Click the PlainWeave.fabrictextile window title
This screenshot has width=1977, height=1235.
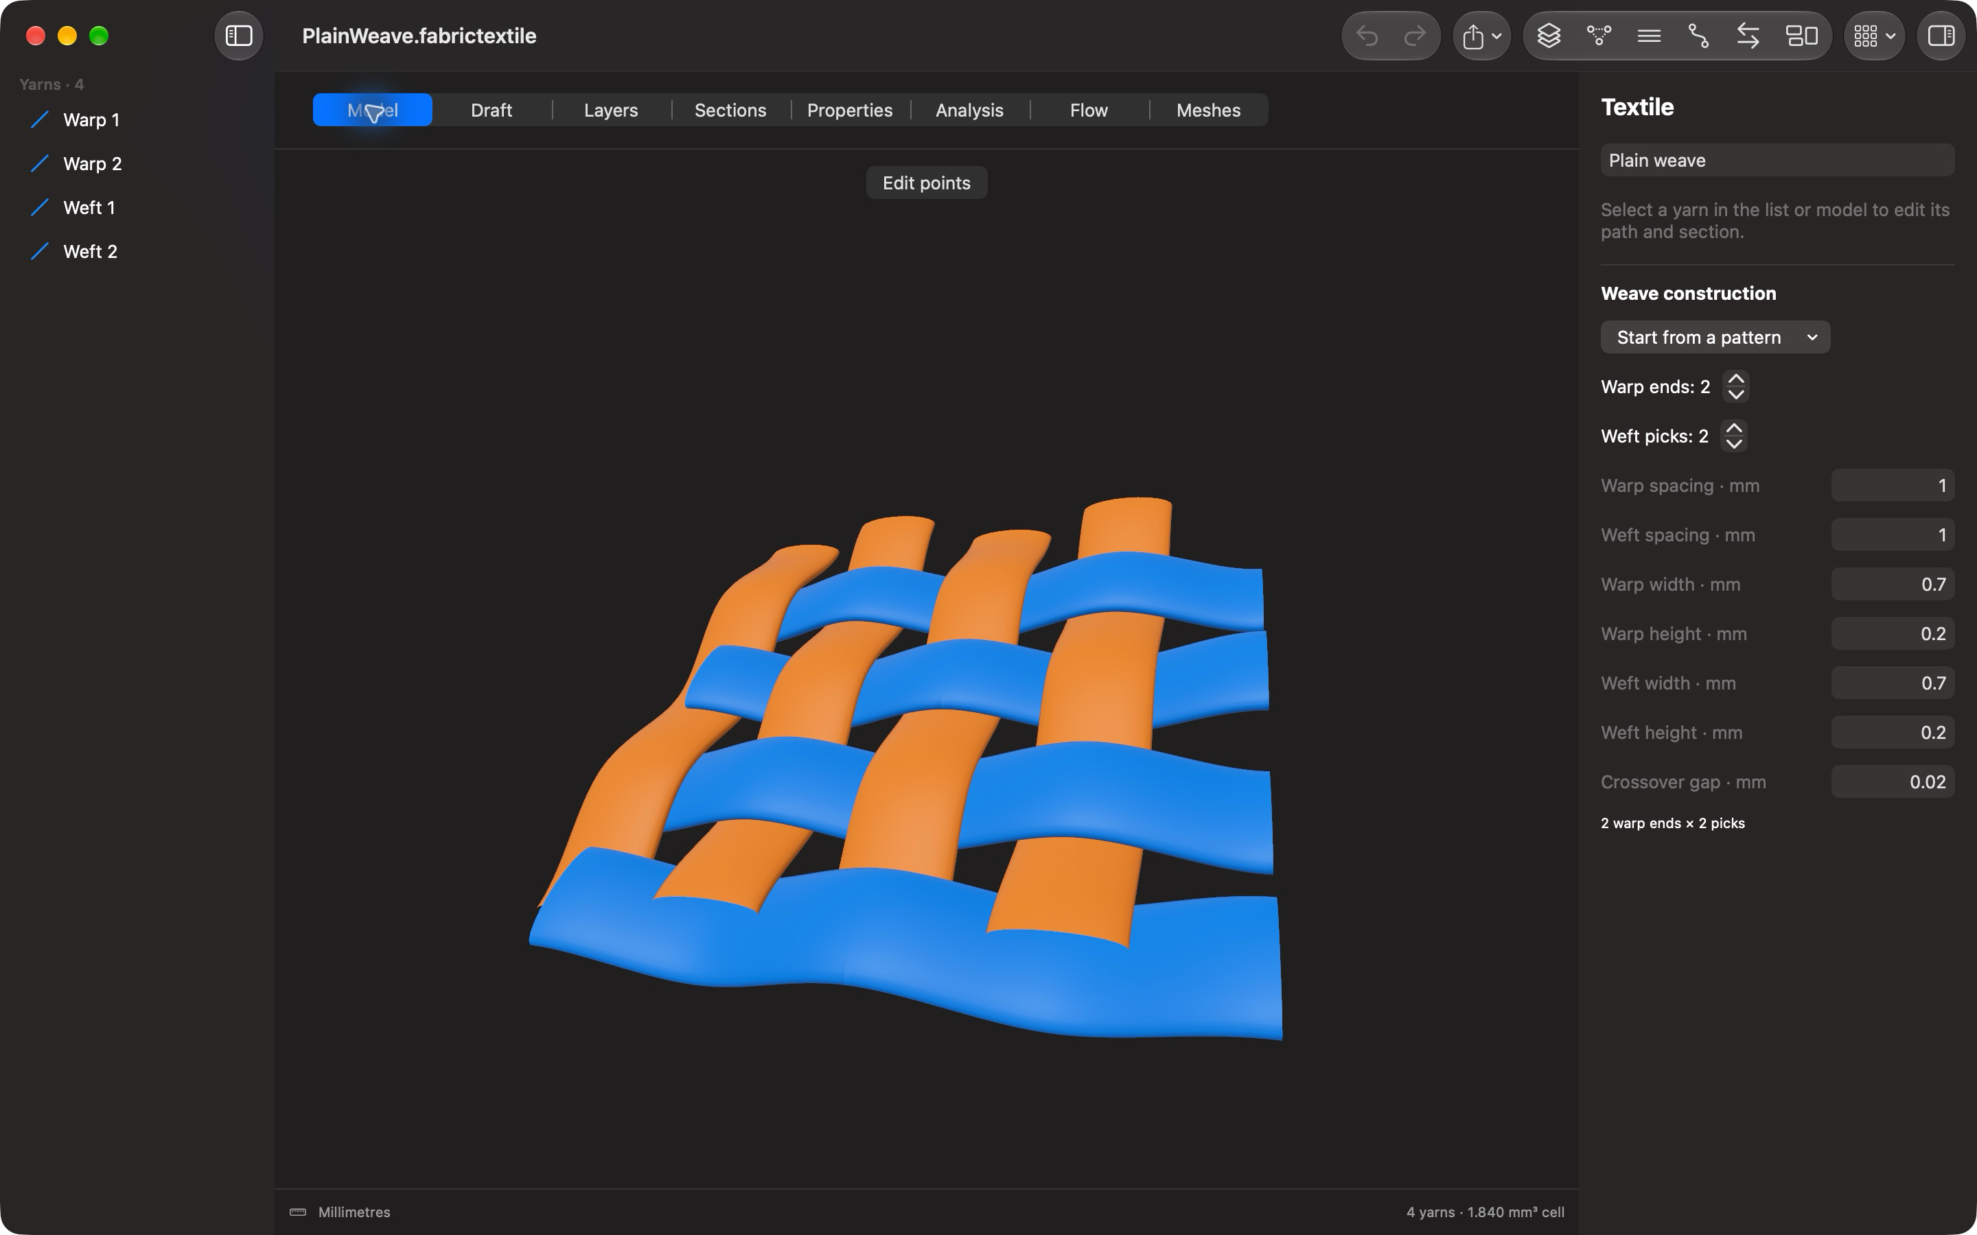click(419, 36)
